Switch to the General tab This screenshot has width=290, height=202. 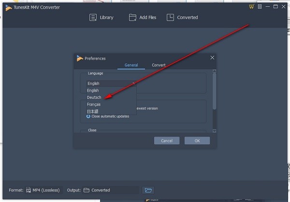point(131,65)
